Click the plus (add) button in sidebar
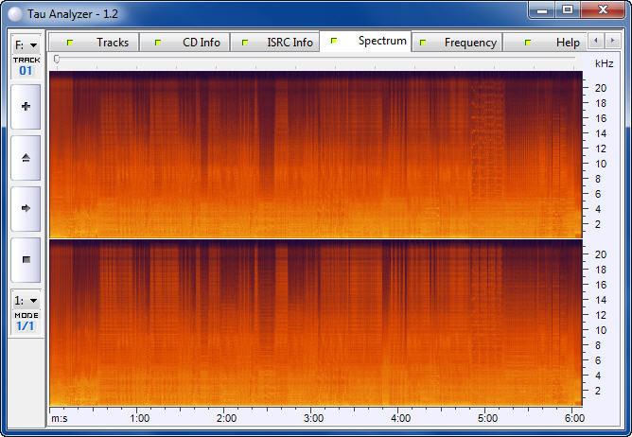Viewport: 632px width, 437px height. point(26,107)
